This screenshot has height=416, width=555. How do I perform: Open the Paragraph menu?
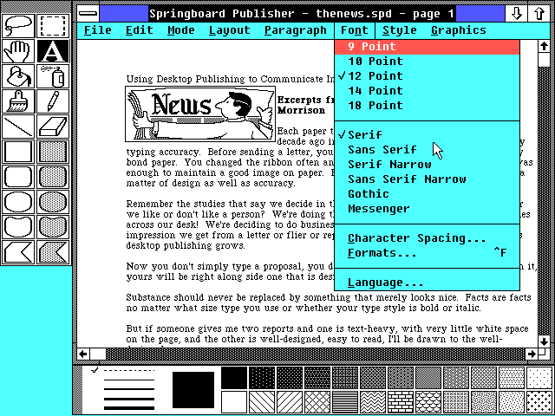[x=296, y=30]
